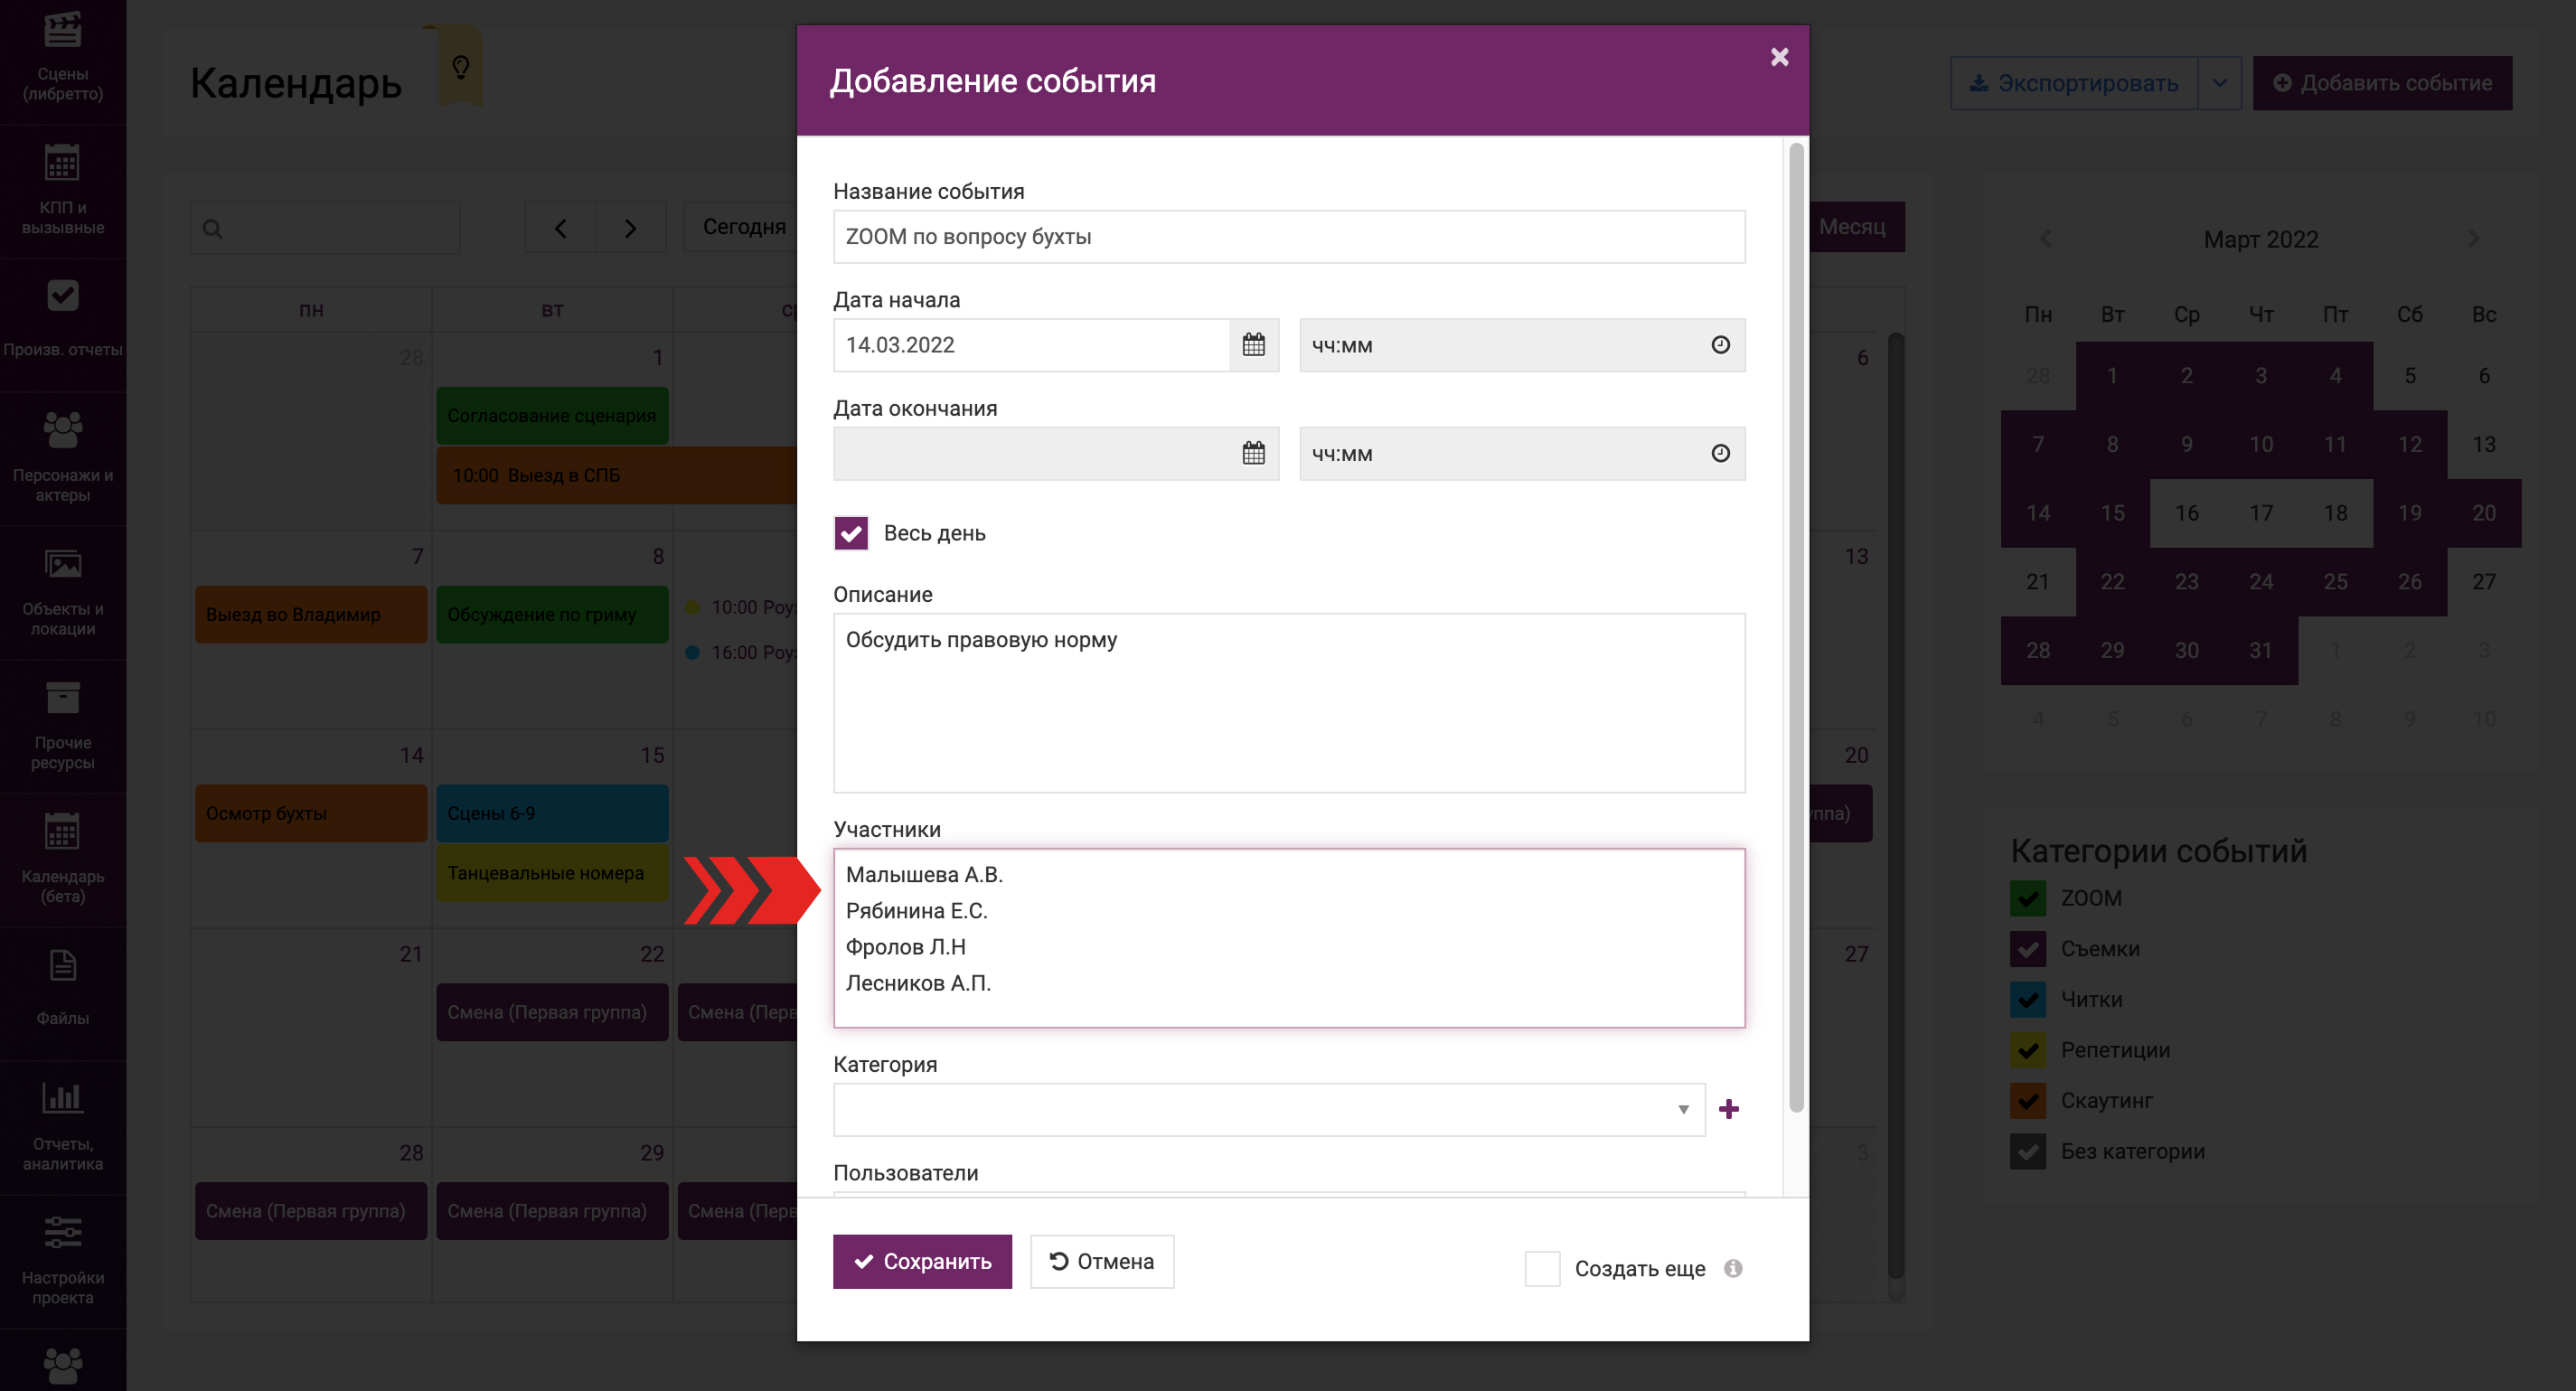Screen dimensions: 2576x1391
Task: Click the lightbulb hint bookmark icon
Action: [460, 67]
